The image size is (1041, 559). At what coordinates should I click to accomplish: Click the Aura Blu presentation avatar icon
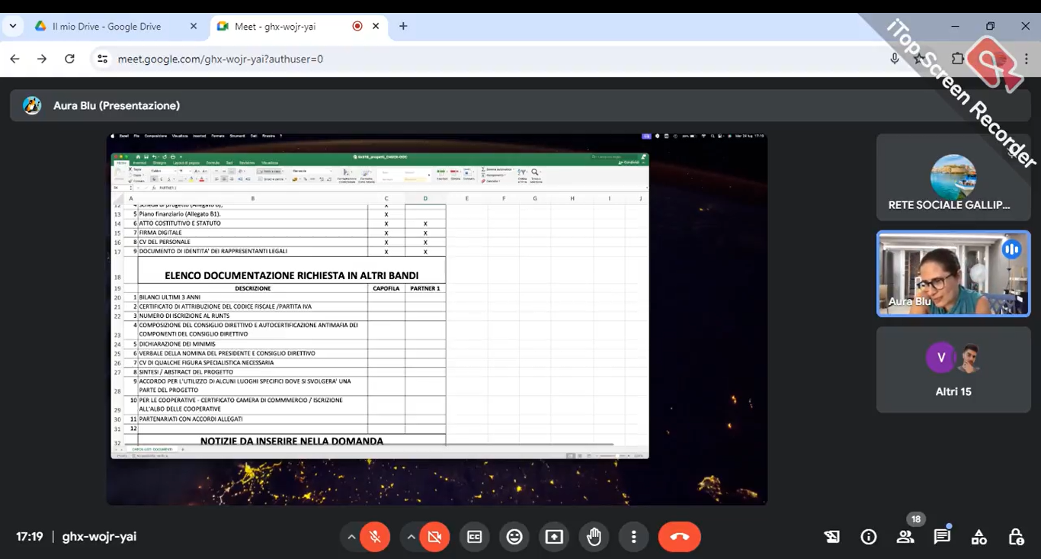pos(32,105)
